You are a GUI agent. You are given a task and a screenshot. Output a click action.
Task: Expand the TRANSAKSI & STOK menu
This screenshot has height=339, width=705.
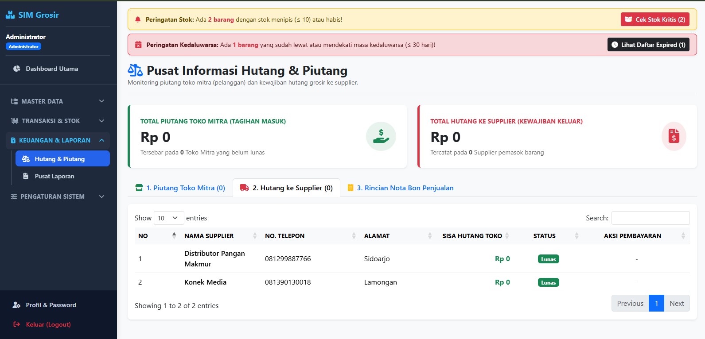coord(58,121)
